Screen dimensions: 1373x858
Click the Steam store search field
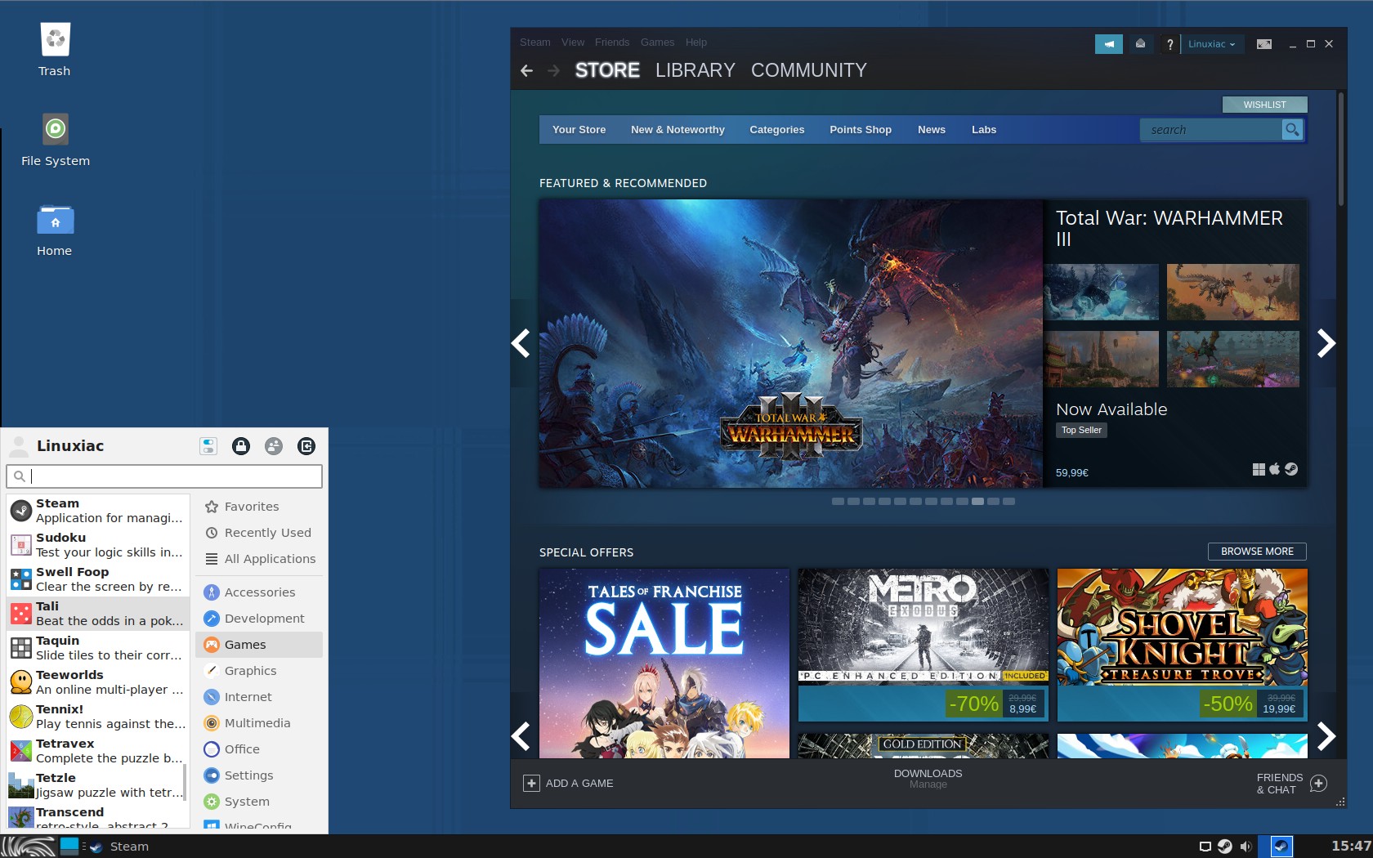(1210, 130)
